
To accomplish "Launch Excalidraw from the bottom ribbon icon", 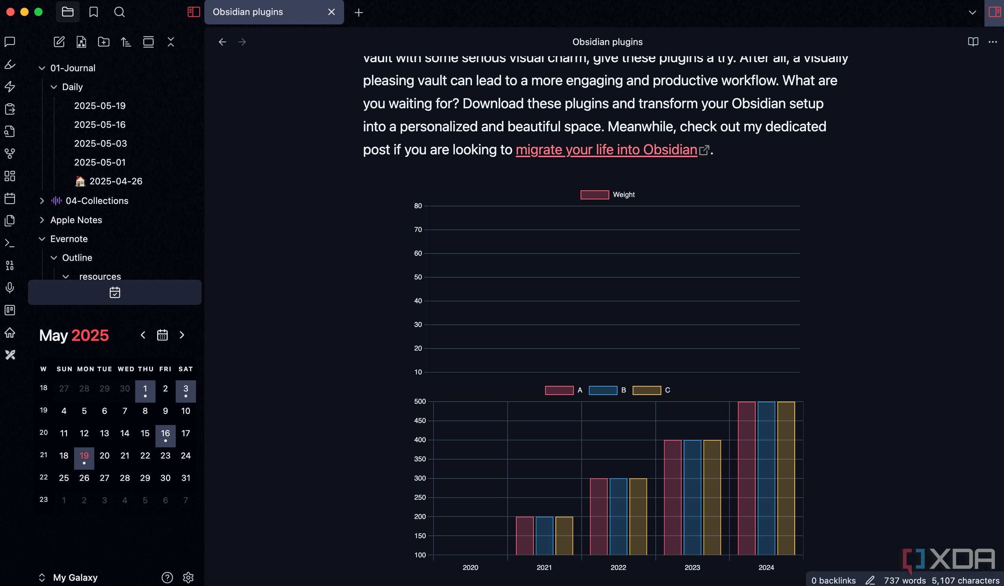I will [10, 355].
